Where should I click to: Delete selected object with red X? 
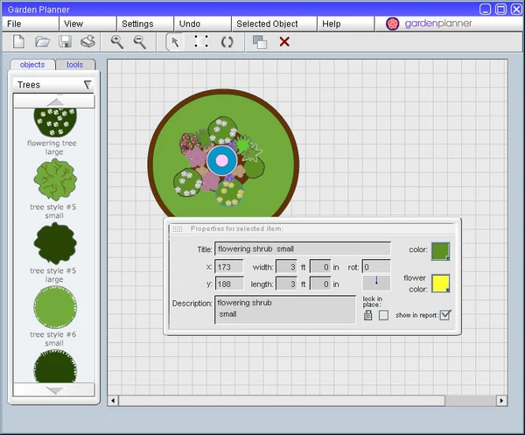pos(284,42)
